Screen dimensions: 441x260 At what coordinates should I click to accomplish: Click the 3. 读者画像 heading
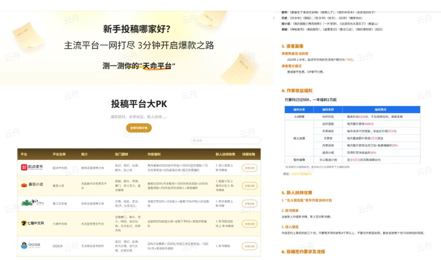coord(292,46)
